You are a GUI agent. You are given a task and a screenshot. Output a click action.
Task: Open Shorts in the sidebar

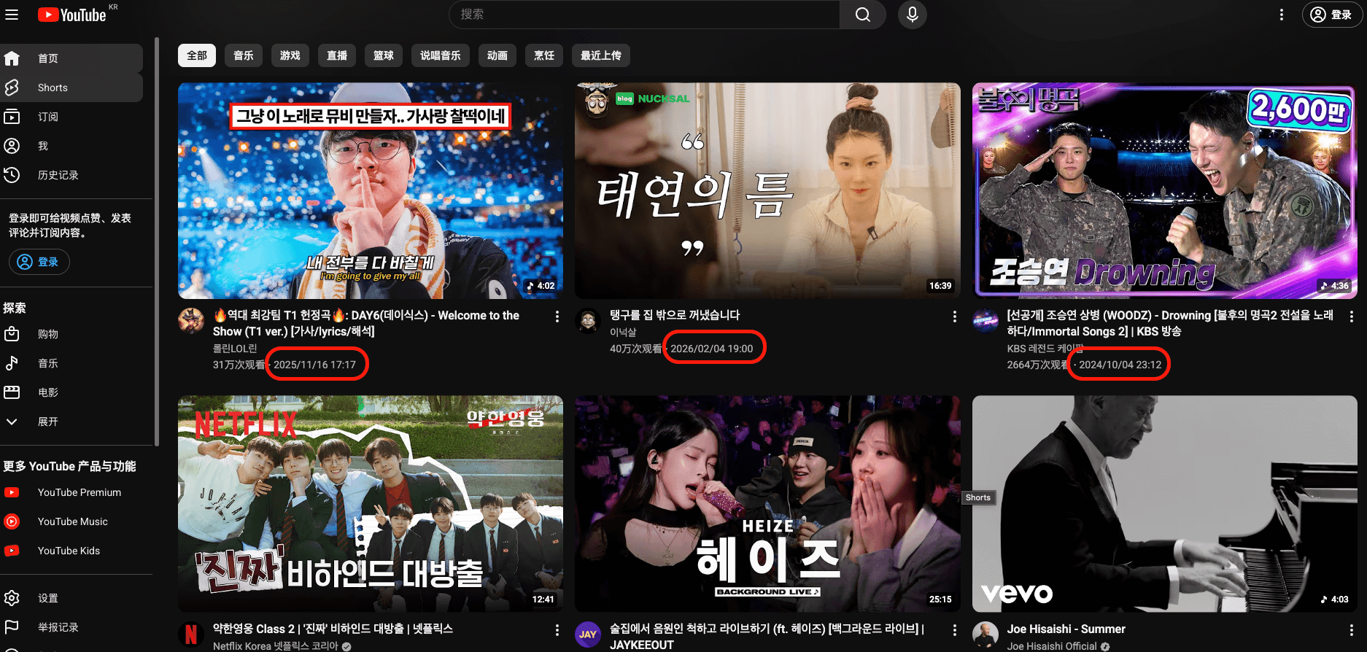click(x=53, y=88)
